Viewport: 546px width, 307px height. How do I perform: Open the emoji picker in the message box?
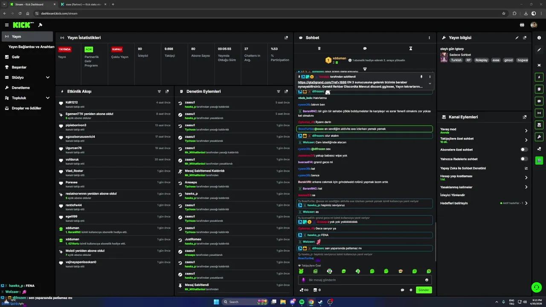[427, 280]
